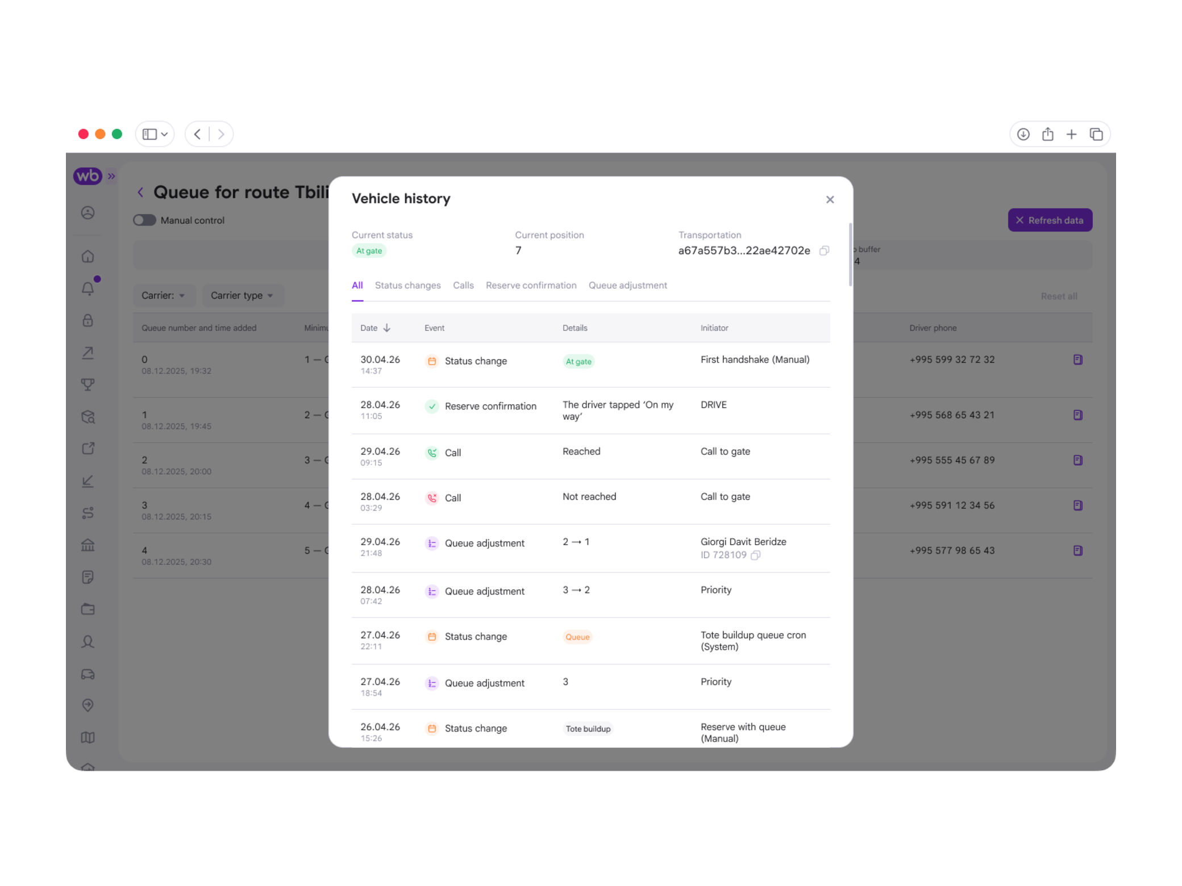Click the Vehicle history dialog scrollbar
This screenshot has height=886, width=1182.
pos(850,255)
